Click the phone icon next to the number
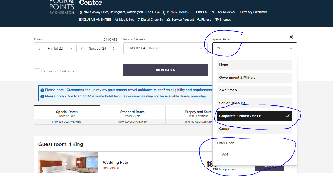Viewport: 333px width, 176px height. [x=164, y=13]
